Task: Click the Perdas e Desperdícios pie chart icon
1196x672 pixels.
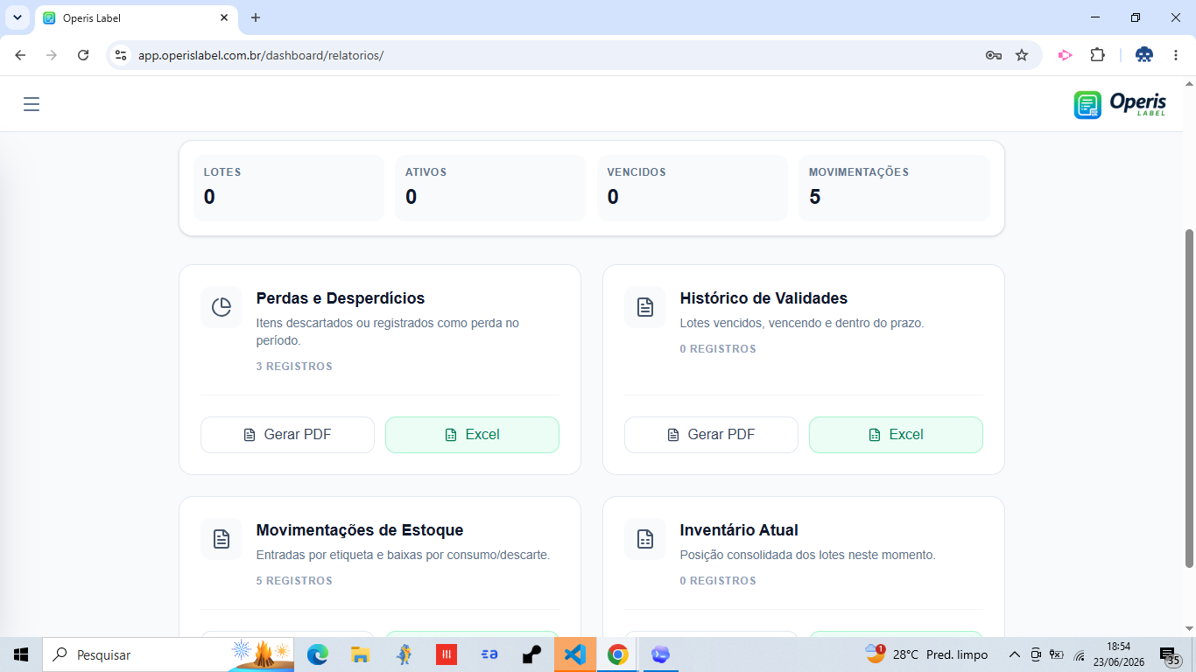Action: pos(222,307)
